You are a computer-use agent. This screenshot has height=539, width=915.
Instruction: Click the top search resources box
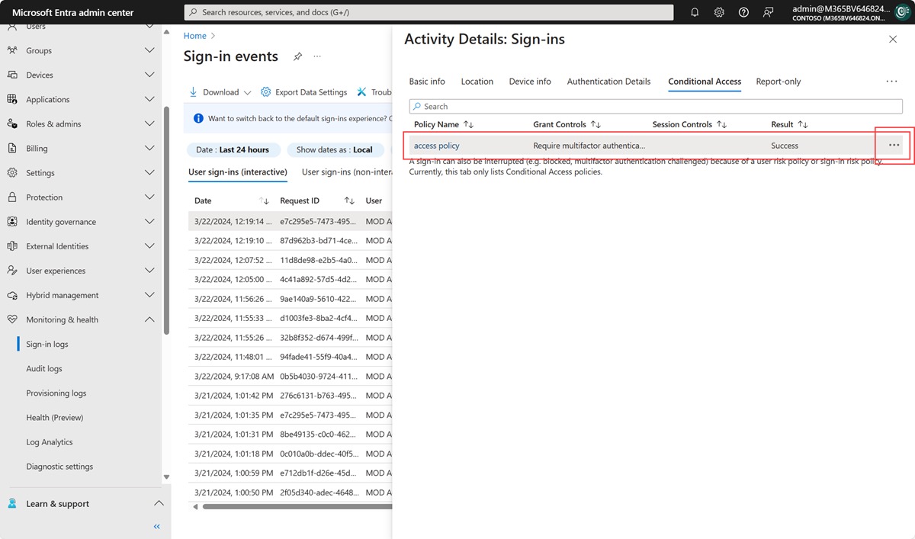click(x=429, y=12)
